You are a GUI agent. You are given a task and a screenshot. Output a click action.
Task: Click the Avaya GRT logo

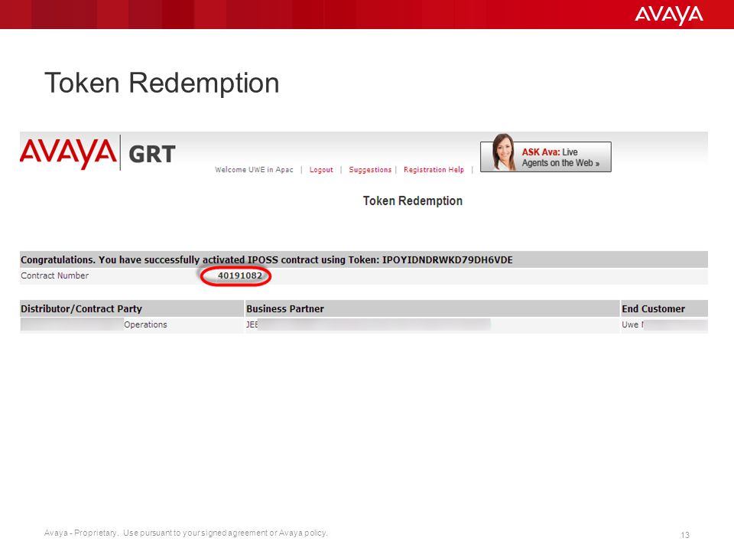(98, 154)
